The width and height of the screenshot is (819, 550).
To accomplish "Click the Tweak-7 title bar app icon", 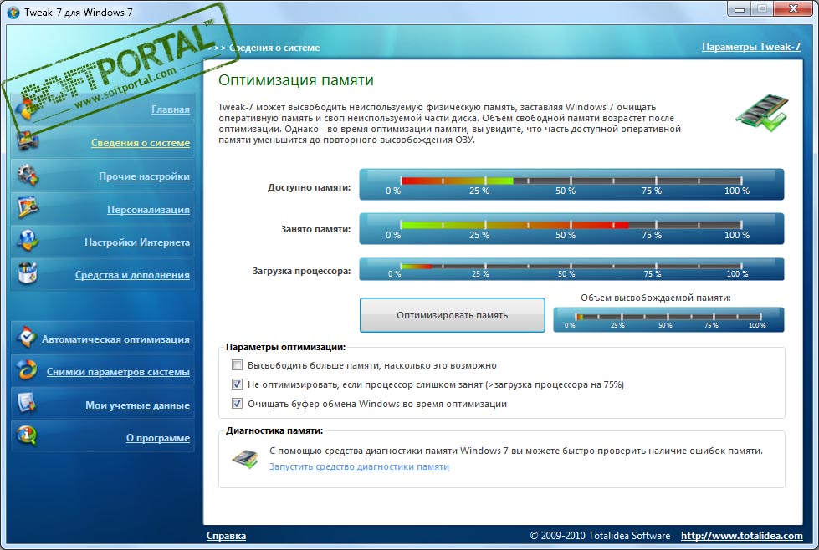I will (x=13, y=12).
